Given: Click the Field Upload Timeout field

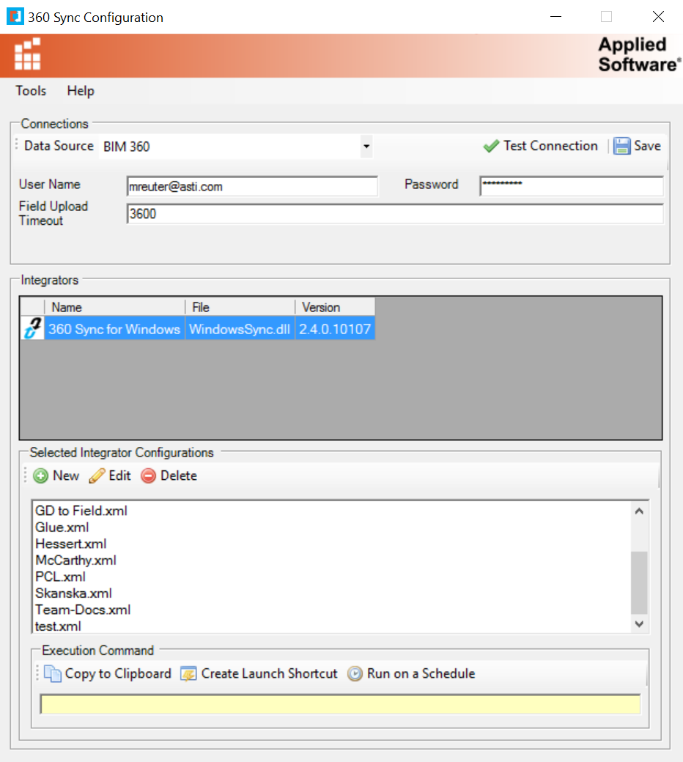Looking at the screenshot, I should point(395,214).
